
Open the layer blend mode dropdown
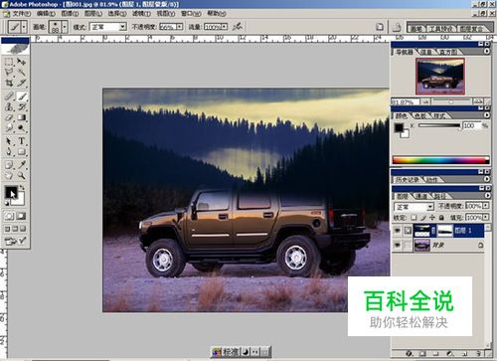tap(414, 207)
